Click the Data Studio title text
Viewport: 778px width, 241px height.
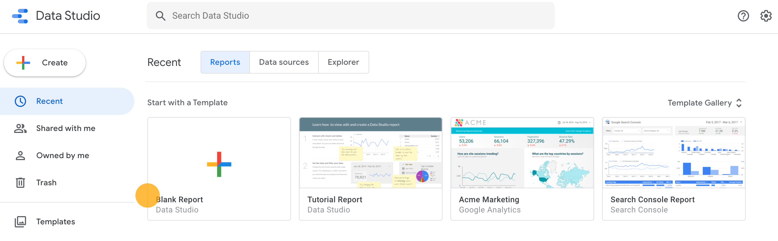click(68, 16)
